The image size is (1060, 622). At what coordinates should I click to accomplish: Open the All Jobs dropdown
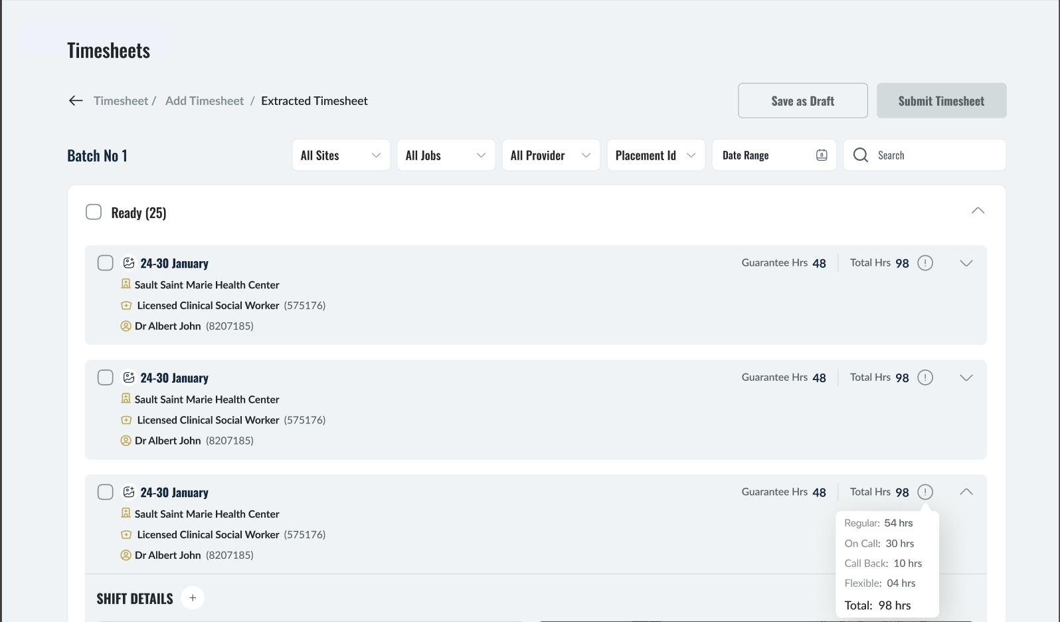446,155
